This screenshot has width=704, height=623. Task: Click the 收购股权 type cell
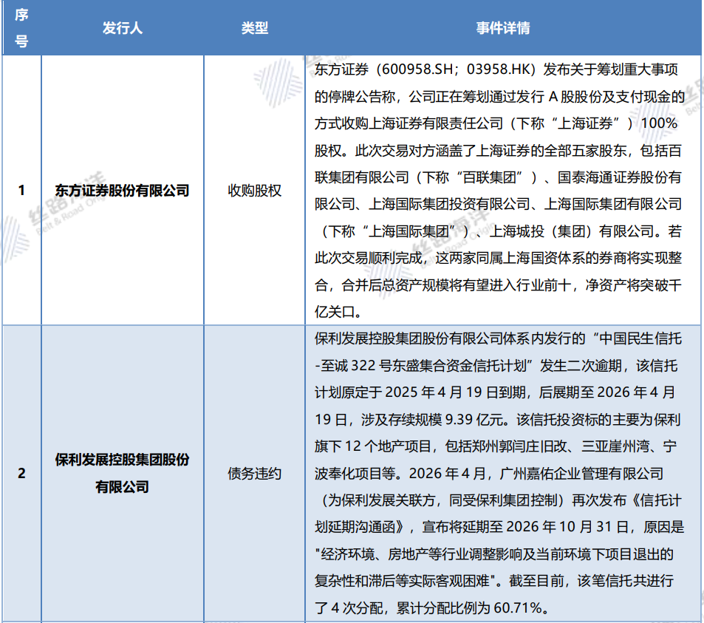tap(254, 190)
